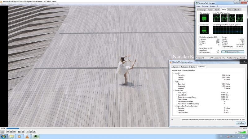
Task: Select Verworfen (Fehlerhaft) row
Action: 208,102
